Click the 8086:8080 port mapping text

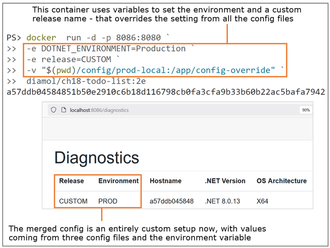click(x=138, y=38)
